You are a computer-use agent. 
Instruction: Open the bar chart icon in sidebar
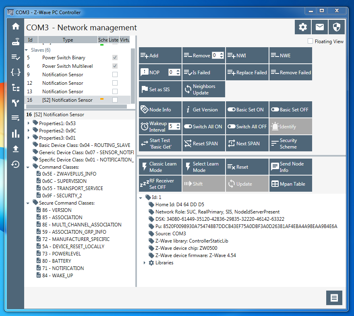tap(16, 134)
